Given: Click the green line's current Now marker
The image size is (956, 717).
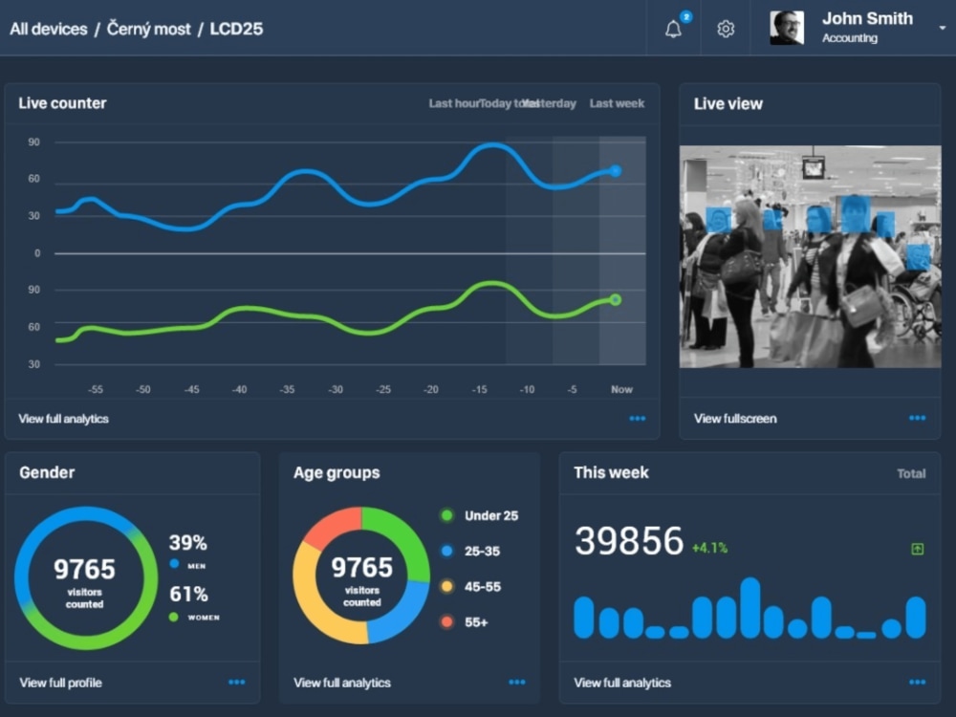Looking at the screenshot, I should point(616,300).
